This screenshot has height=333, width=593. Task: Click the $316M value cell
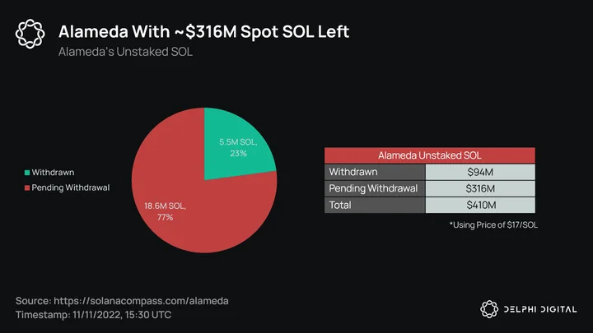[480, 188]
